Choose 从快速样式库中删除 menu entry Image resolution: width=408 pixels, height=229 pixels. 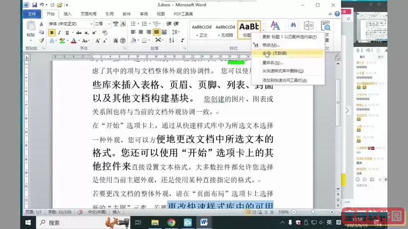click(288, 71)
